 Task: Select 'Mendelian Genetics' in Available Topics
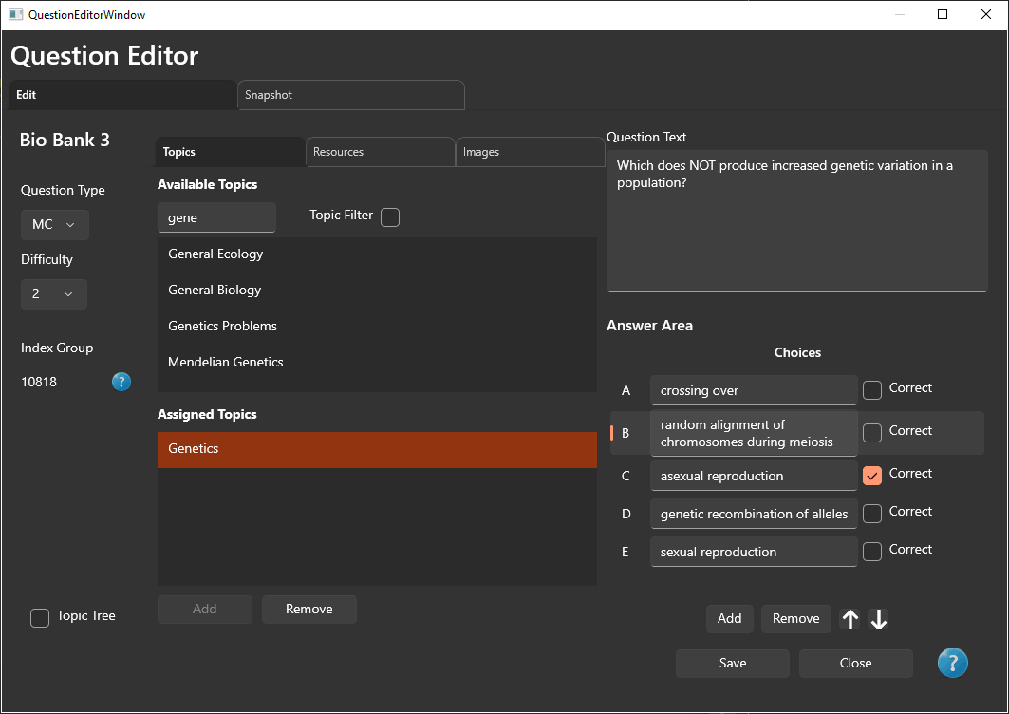[377, 362]
